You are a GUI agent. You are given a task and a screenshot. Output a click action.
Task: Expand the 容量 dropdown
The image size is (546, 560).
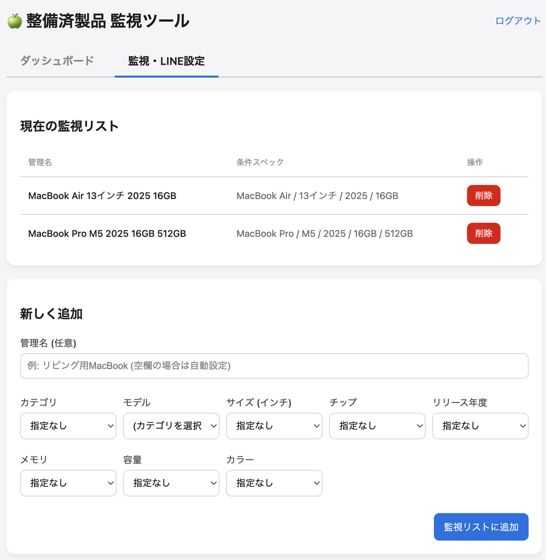click(171, 483)
